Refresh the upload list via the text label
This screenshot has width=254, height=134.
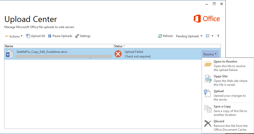[x=168, y=36]
